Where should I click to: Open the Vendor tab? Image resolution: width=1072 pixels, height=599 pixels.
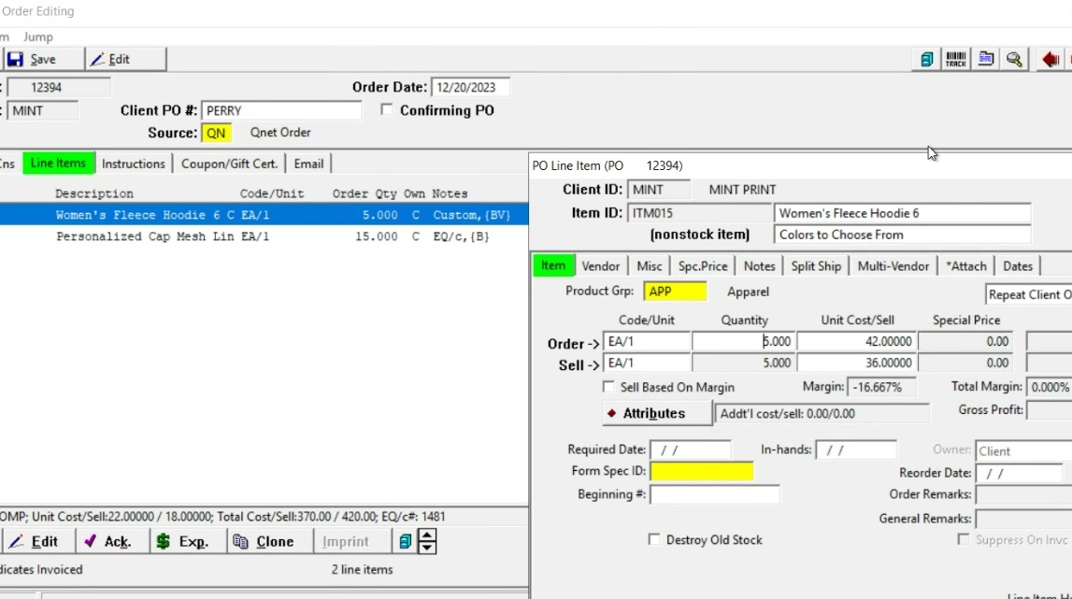[x=601, y=266]
